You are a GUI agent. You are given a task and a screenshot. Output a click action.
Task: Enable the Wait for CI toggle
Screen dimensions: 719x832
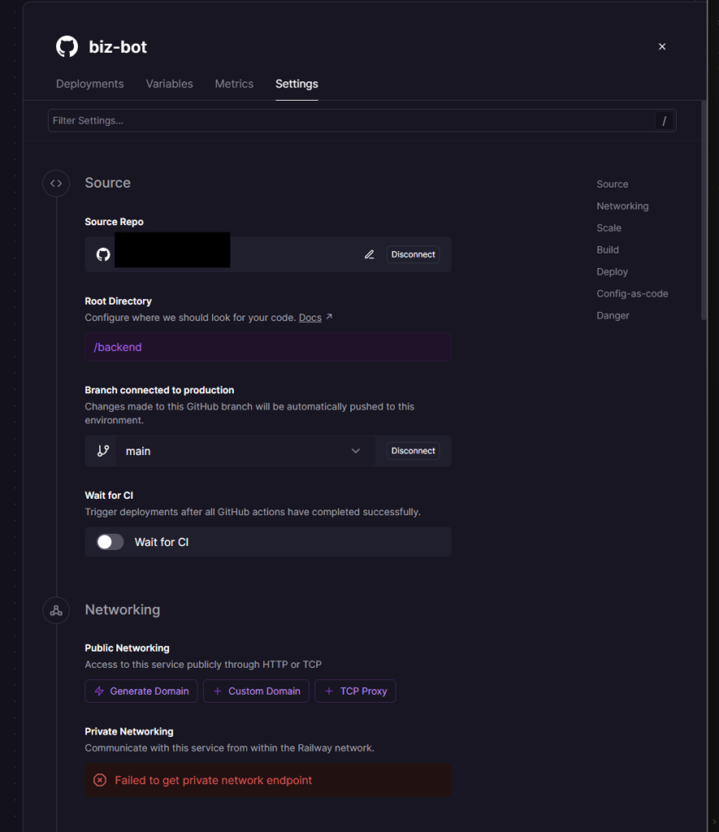pos(110,542)
